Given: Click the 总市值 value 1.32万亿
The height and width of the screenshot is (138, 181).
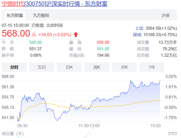Looking at the screenshot, I should pos(169,55).
